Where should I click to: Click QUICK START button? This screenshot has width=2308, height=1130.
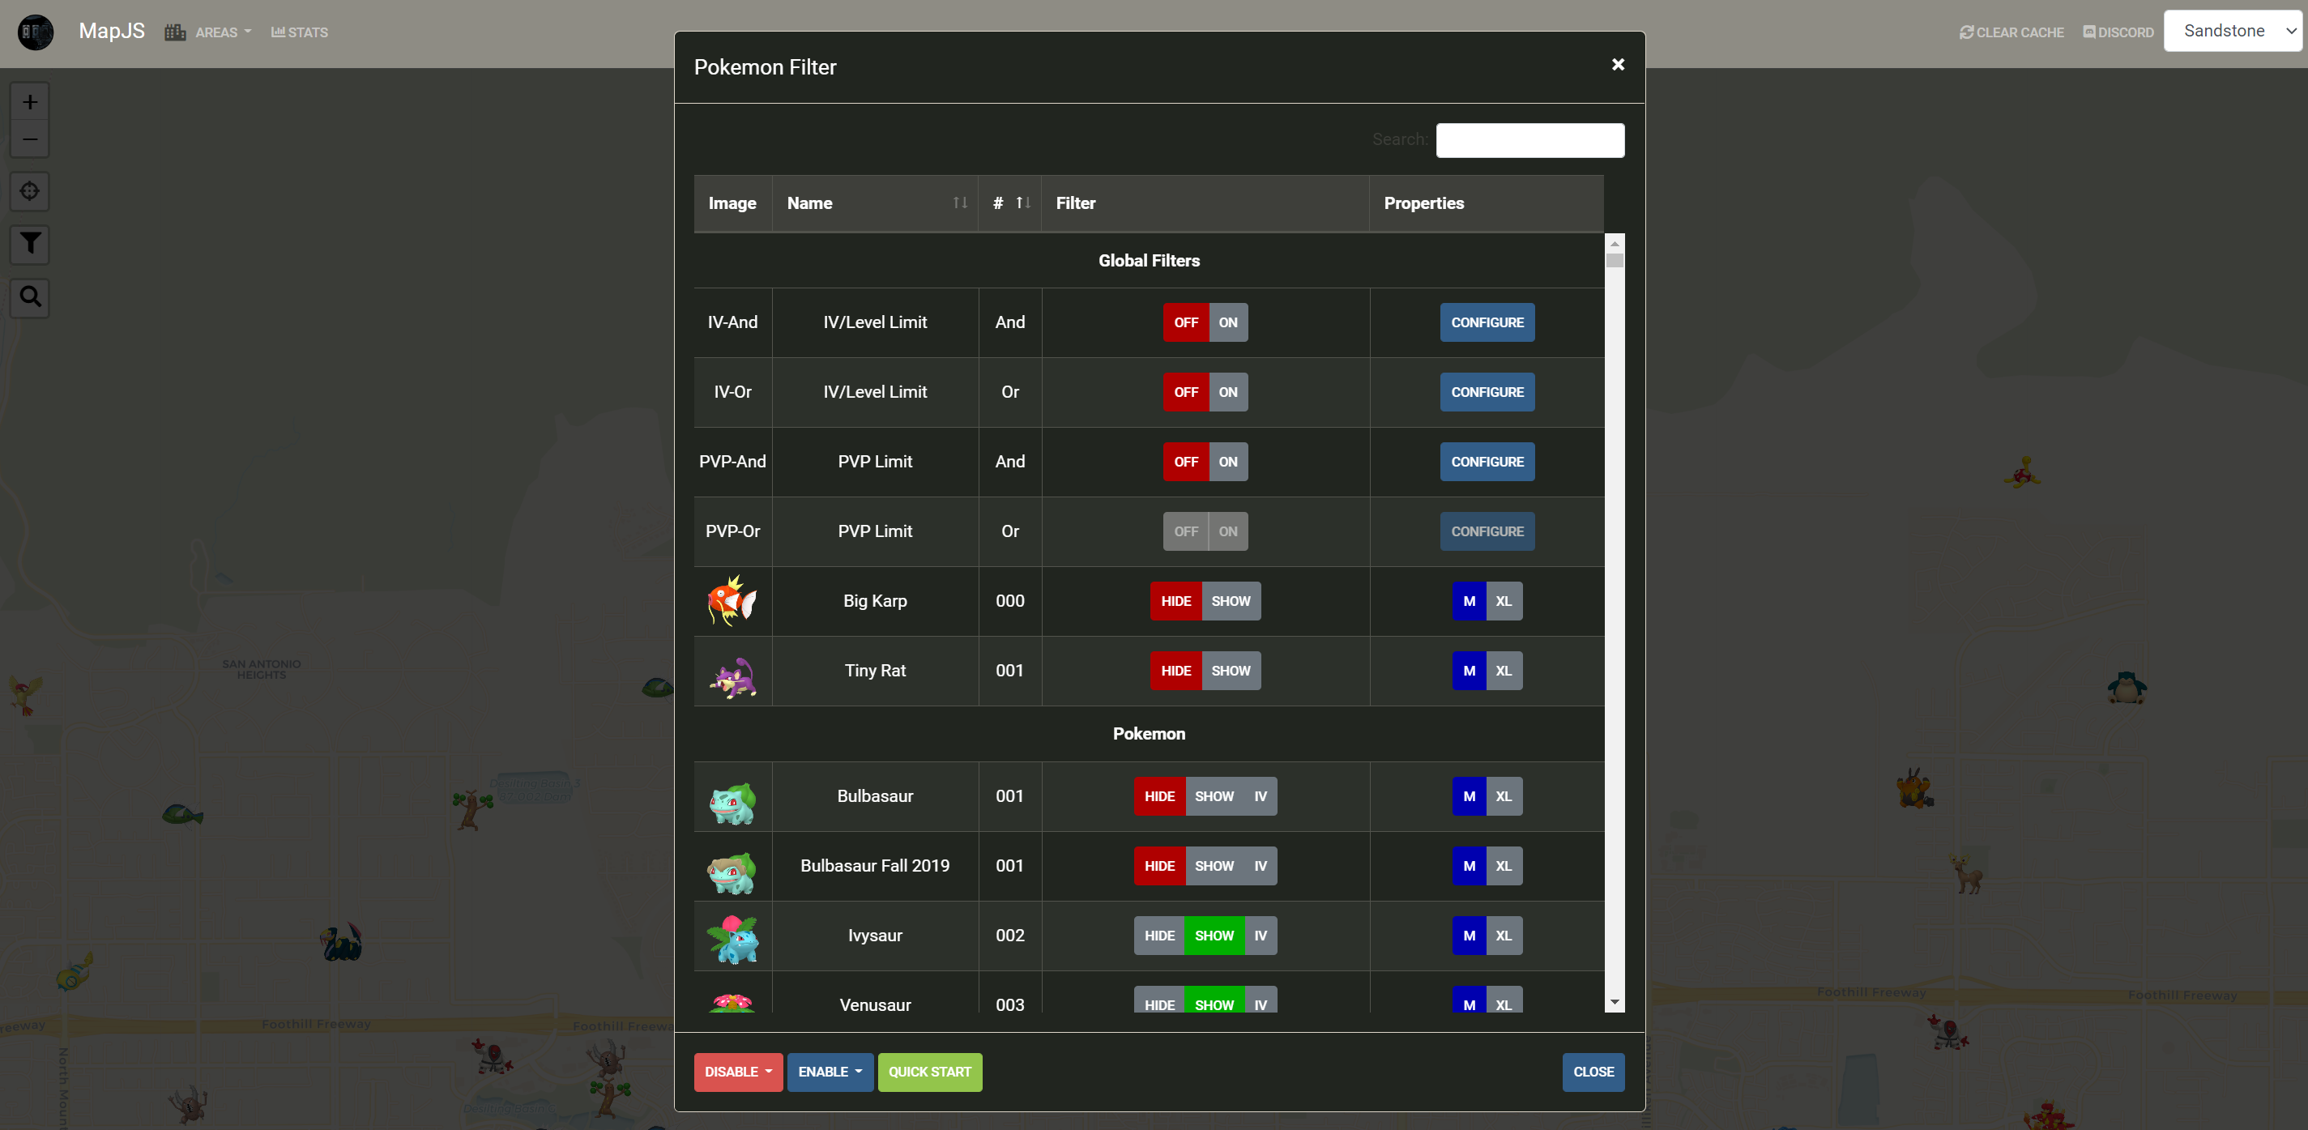coord(929,1072)
